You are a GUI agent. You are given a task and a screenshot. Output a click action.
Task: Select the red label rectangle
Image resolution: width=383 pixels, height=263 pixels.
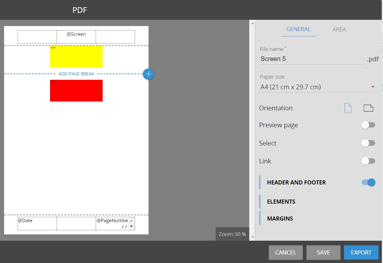(76, 90)
